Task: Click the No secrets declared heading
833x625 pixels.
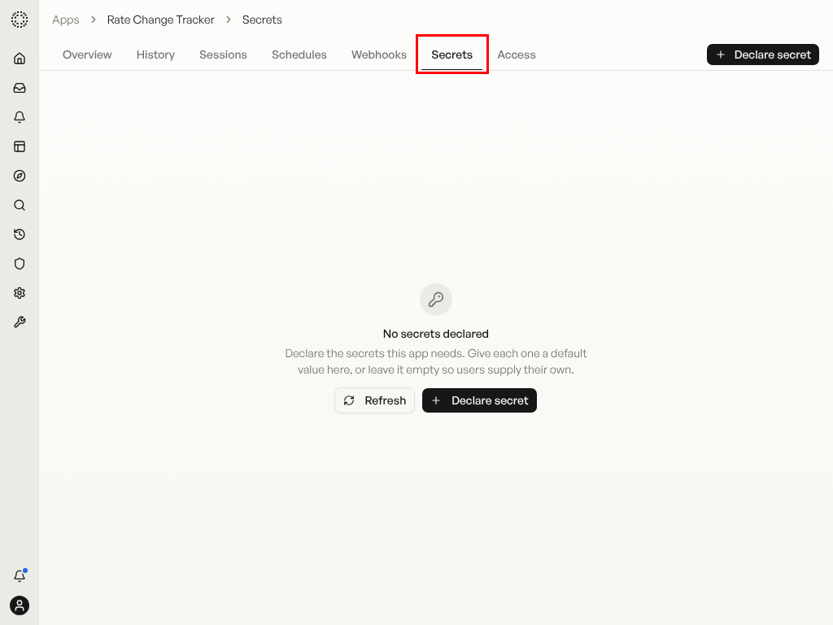Action: point(436,334)
